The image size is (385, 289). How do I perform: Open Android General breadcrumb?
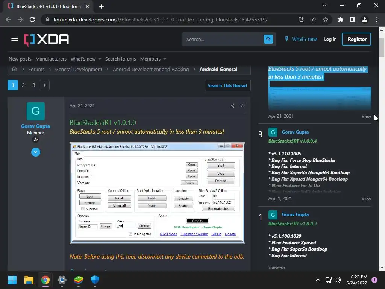point(218,69)
